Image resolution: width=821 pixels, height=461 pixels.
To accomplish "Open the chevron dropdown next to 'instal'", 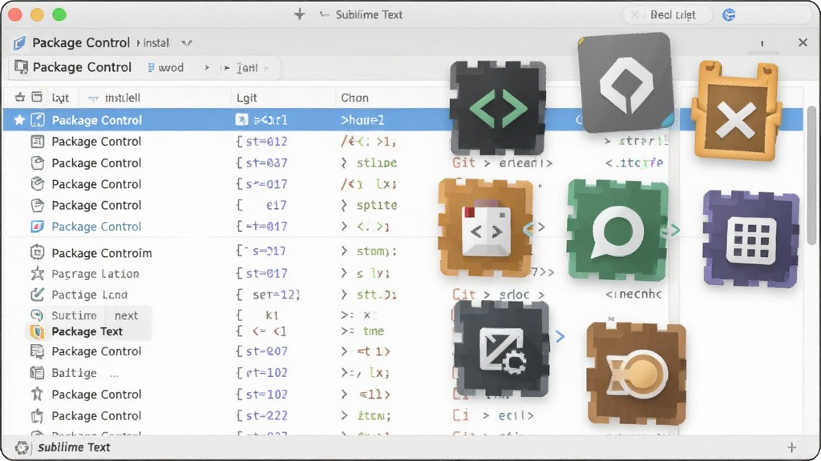I will click(187, 43).
